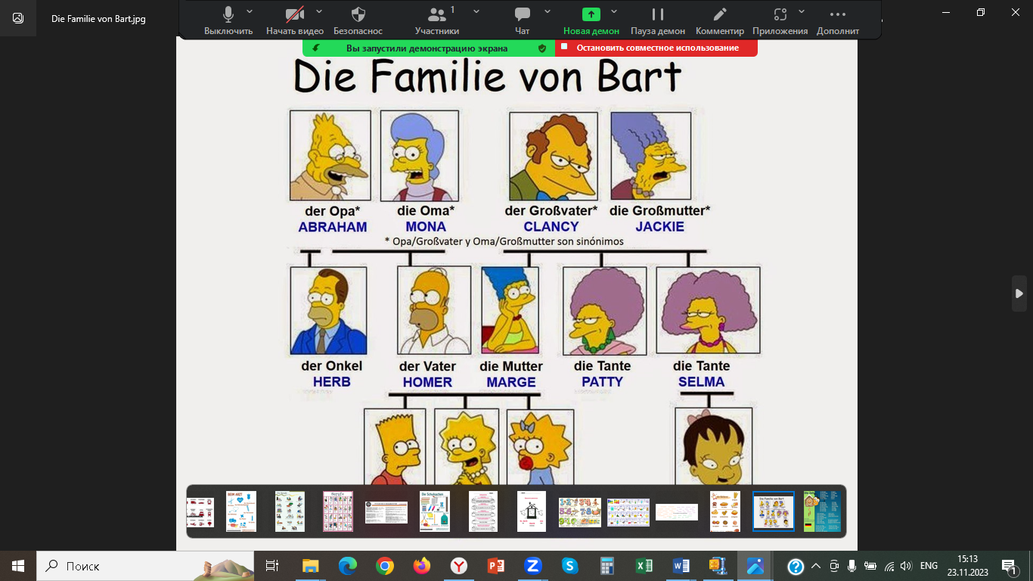Select blue-green last thumbnail in filmstrip
The image size is (1033, 581).
(x=822, y=511)
